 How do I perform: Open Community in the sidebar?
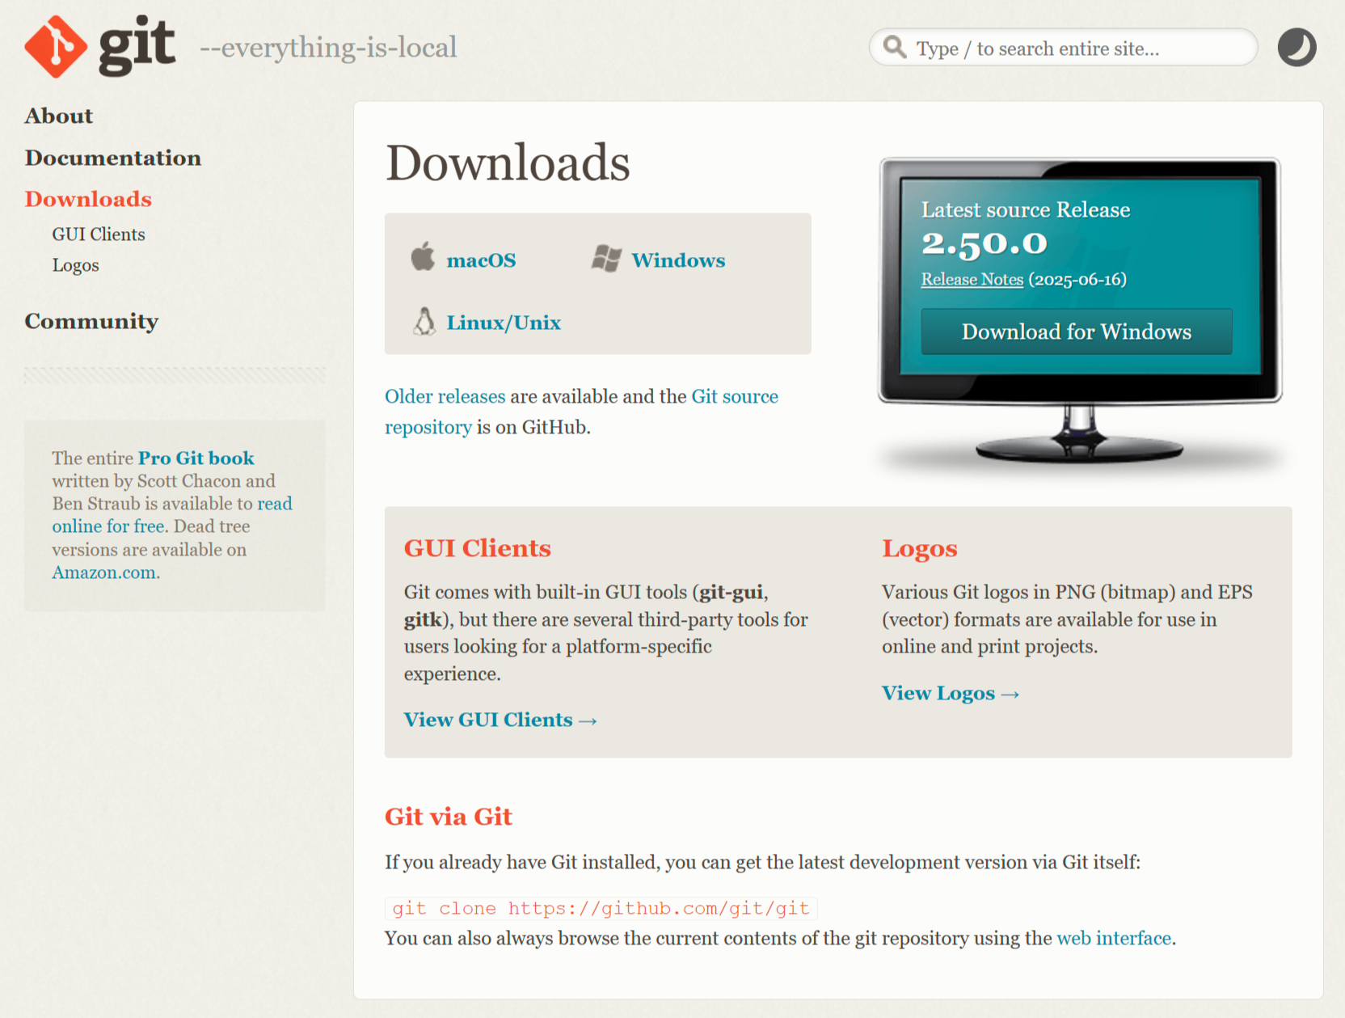tap(91, 322)
